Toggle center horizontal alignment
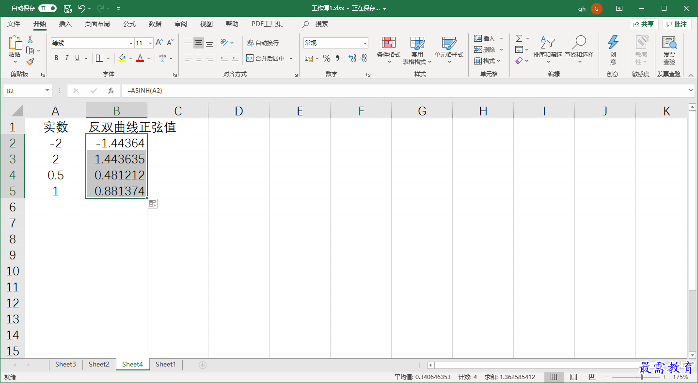This screenshot has width=698, height=383. (x=199, y=58)
